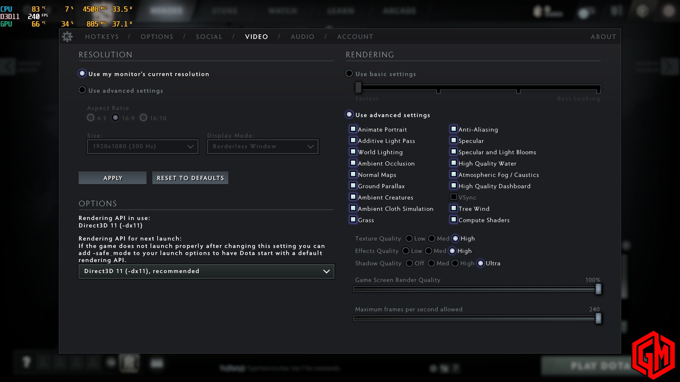Switch to the Audio tab

click(302, 37)
